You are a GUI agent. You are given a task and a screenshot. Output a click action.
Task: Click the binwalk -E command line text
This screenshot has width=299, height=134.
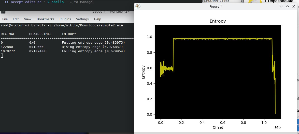77,25
